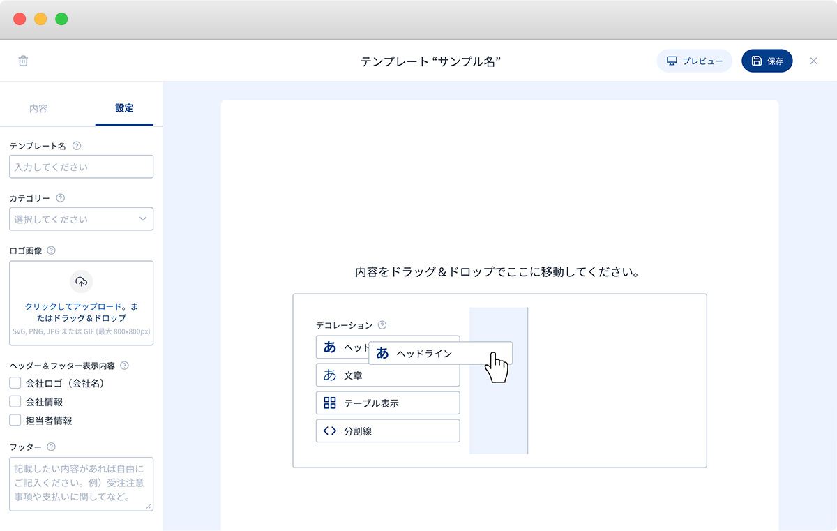Image resolution: width=837 pixels, height=531 pixels.
Task: Click the help icon beside フッター
Action: [x=51, y=447]
